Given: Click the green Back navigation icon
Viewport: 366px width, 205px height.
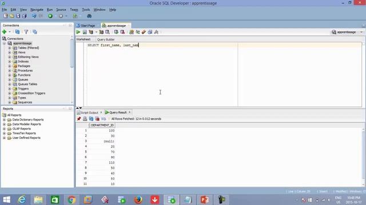Looking at the screenshot, I should 50,16.
